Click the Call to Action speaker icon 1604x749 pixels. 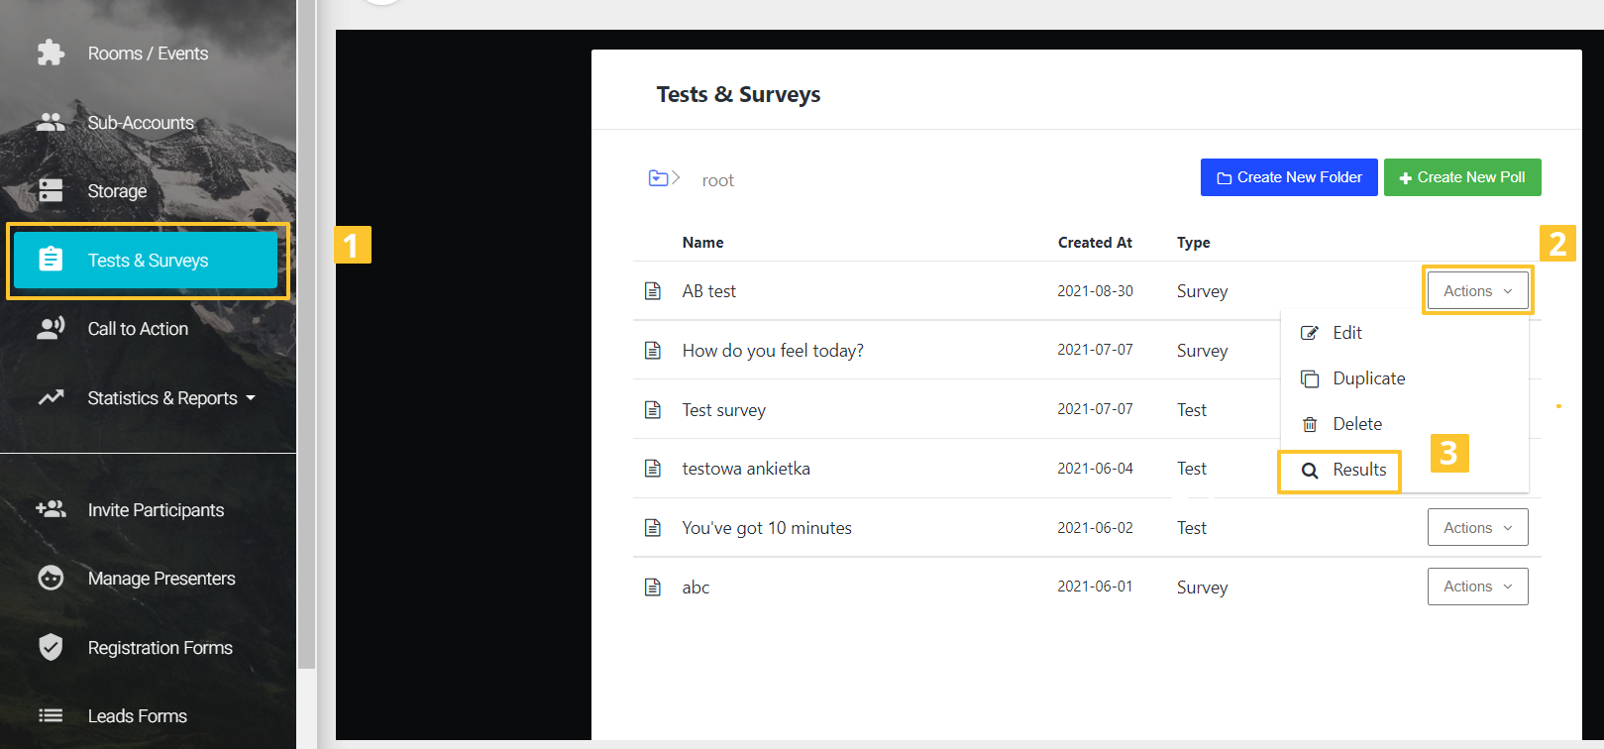[51, 328]
